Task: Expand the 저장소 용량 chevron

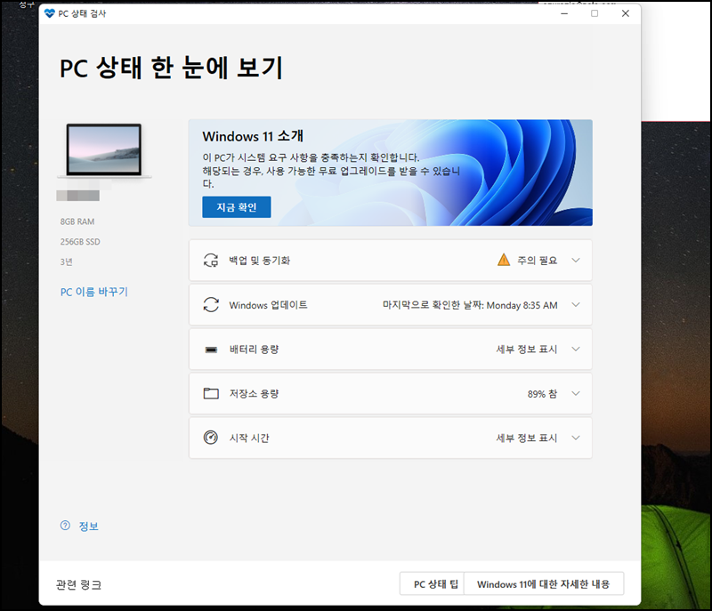Action: click(x=576, y=393)
